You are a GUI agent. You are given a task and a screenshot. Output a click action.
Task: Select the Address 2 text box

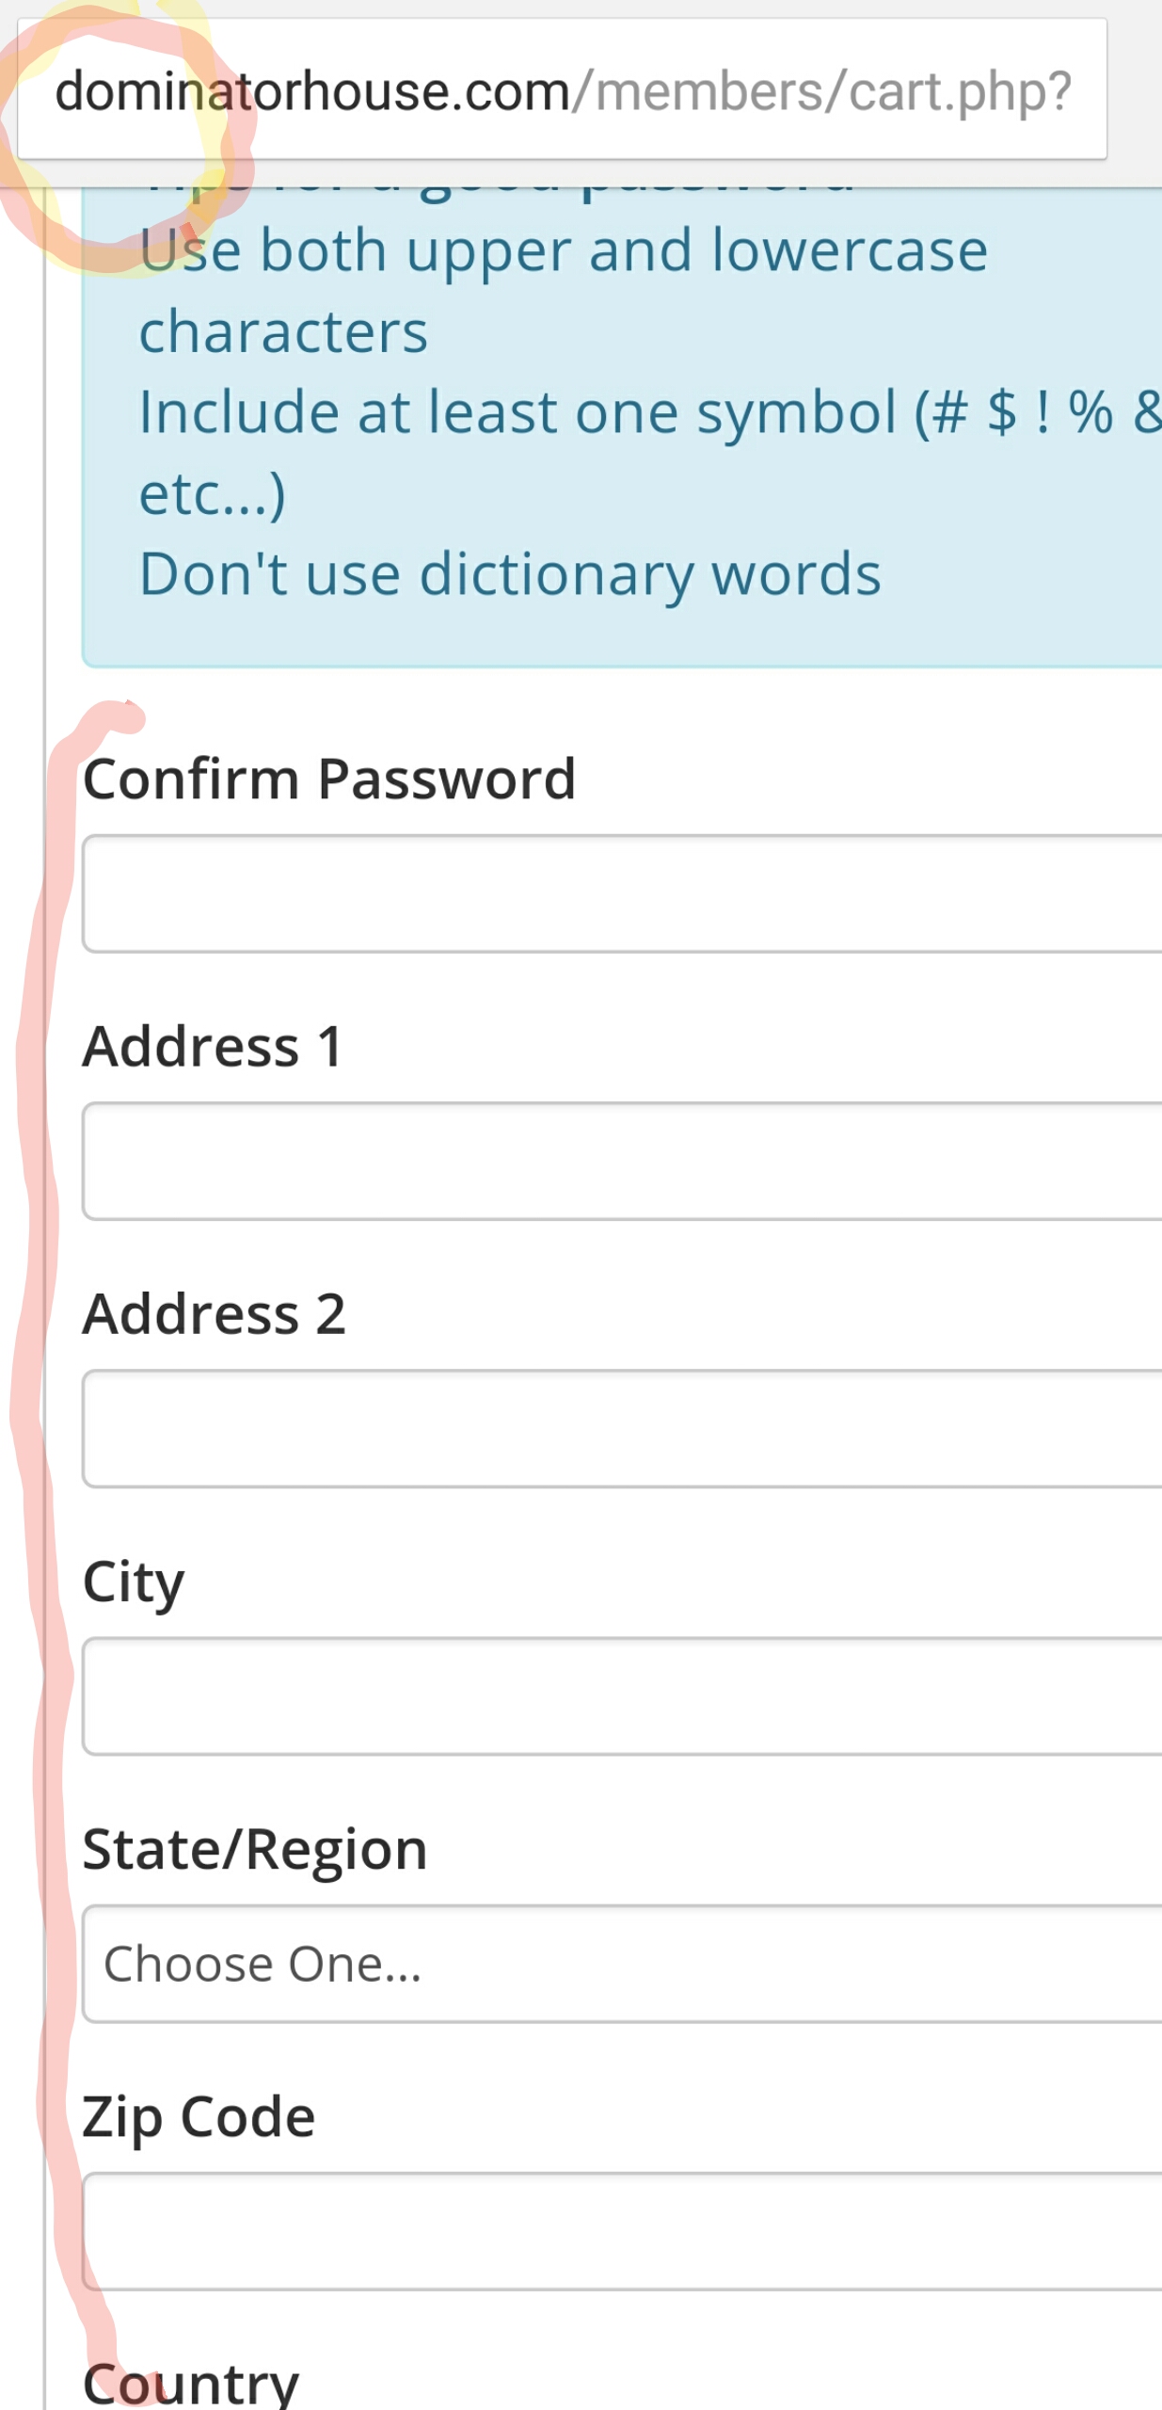click(622, 1428)
